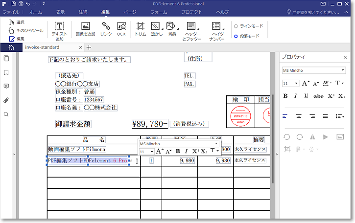The image size is (355, 223).
Task: Switch to the プロテクト tab
Action: (191, 12)
